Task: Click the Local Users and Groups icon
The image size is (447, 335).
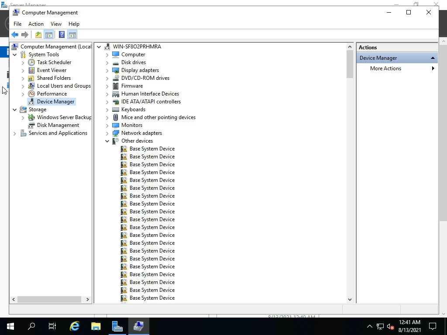Action: 31,86
